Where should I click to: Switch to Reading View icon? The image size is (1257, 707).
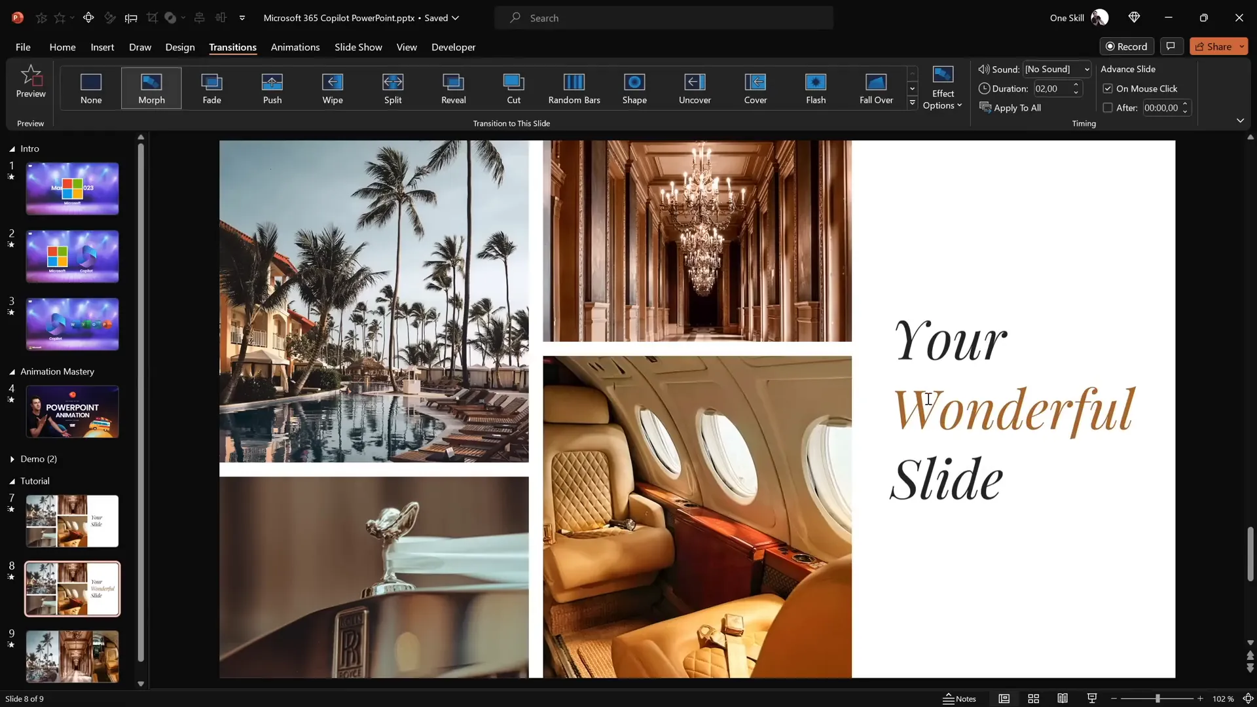tap(1063, 698)
